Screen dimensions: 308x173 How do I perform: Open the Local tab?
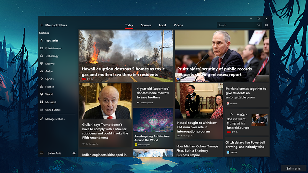pos(163,25)
